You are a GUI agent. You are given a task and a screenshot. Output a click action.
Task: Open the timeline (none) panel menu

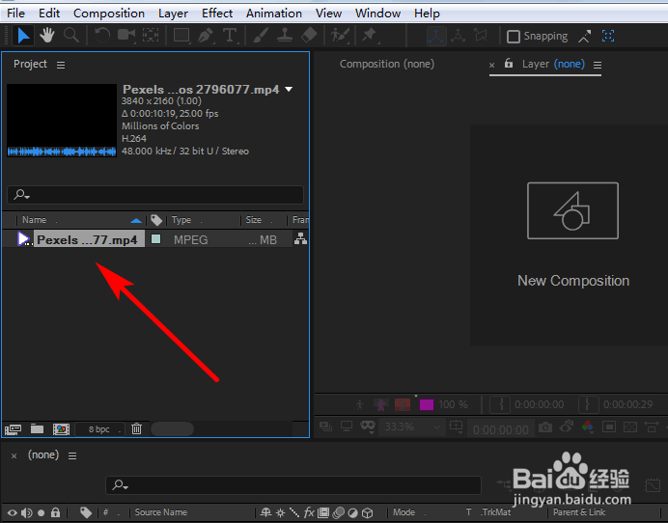[72, 456]
